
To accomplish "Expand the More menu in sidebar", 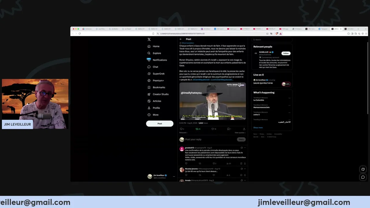I will point(153,115).
